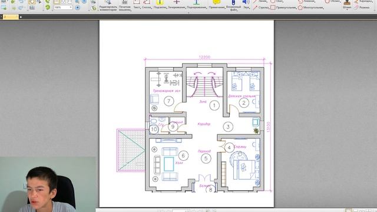The width and height of the screenshot is (377, 212).
Task: Open the Edit Comments tool (Редактировать комментарии)
Action: [x=108, y=5]
